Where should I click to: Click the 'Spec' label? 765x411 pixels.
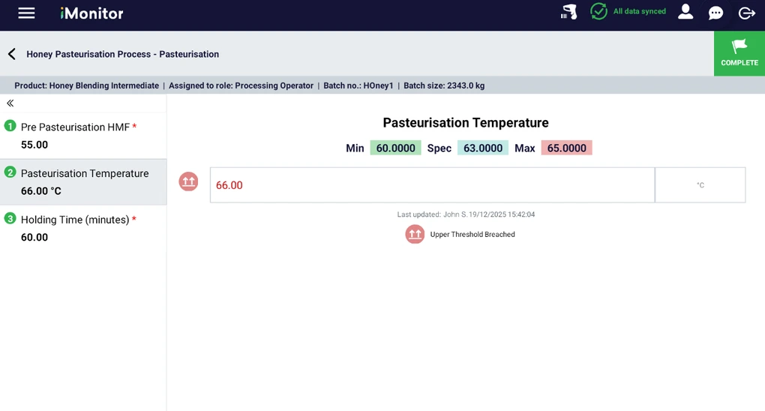click(x=439, y=148)
